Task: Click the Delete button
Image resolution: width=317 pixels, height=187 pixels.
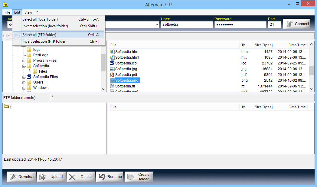Action: [x=81, y=177]
